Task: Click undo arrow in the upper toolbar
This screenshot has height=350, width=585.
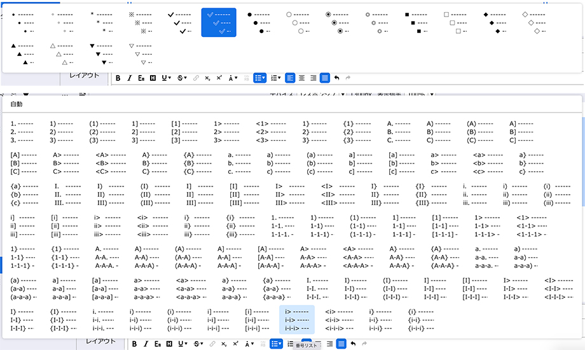Action: tap(336, 78)
